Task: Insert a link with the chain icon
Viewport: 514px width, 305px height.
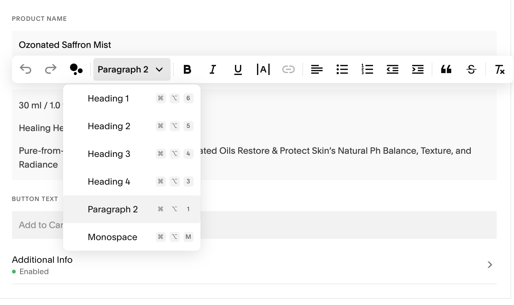Action: click(x=289, y=69)
